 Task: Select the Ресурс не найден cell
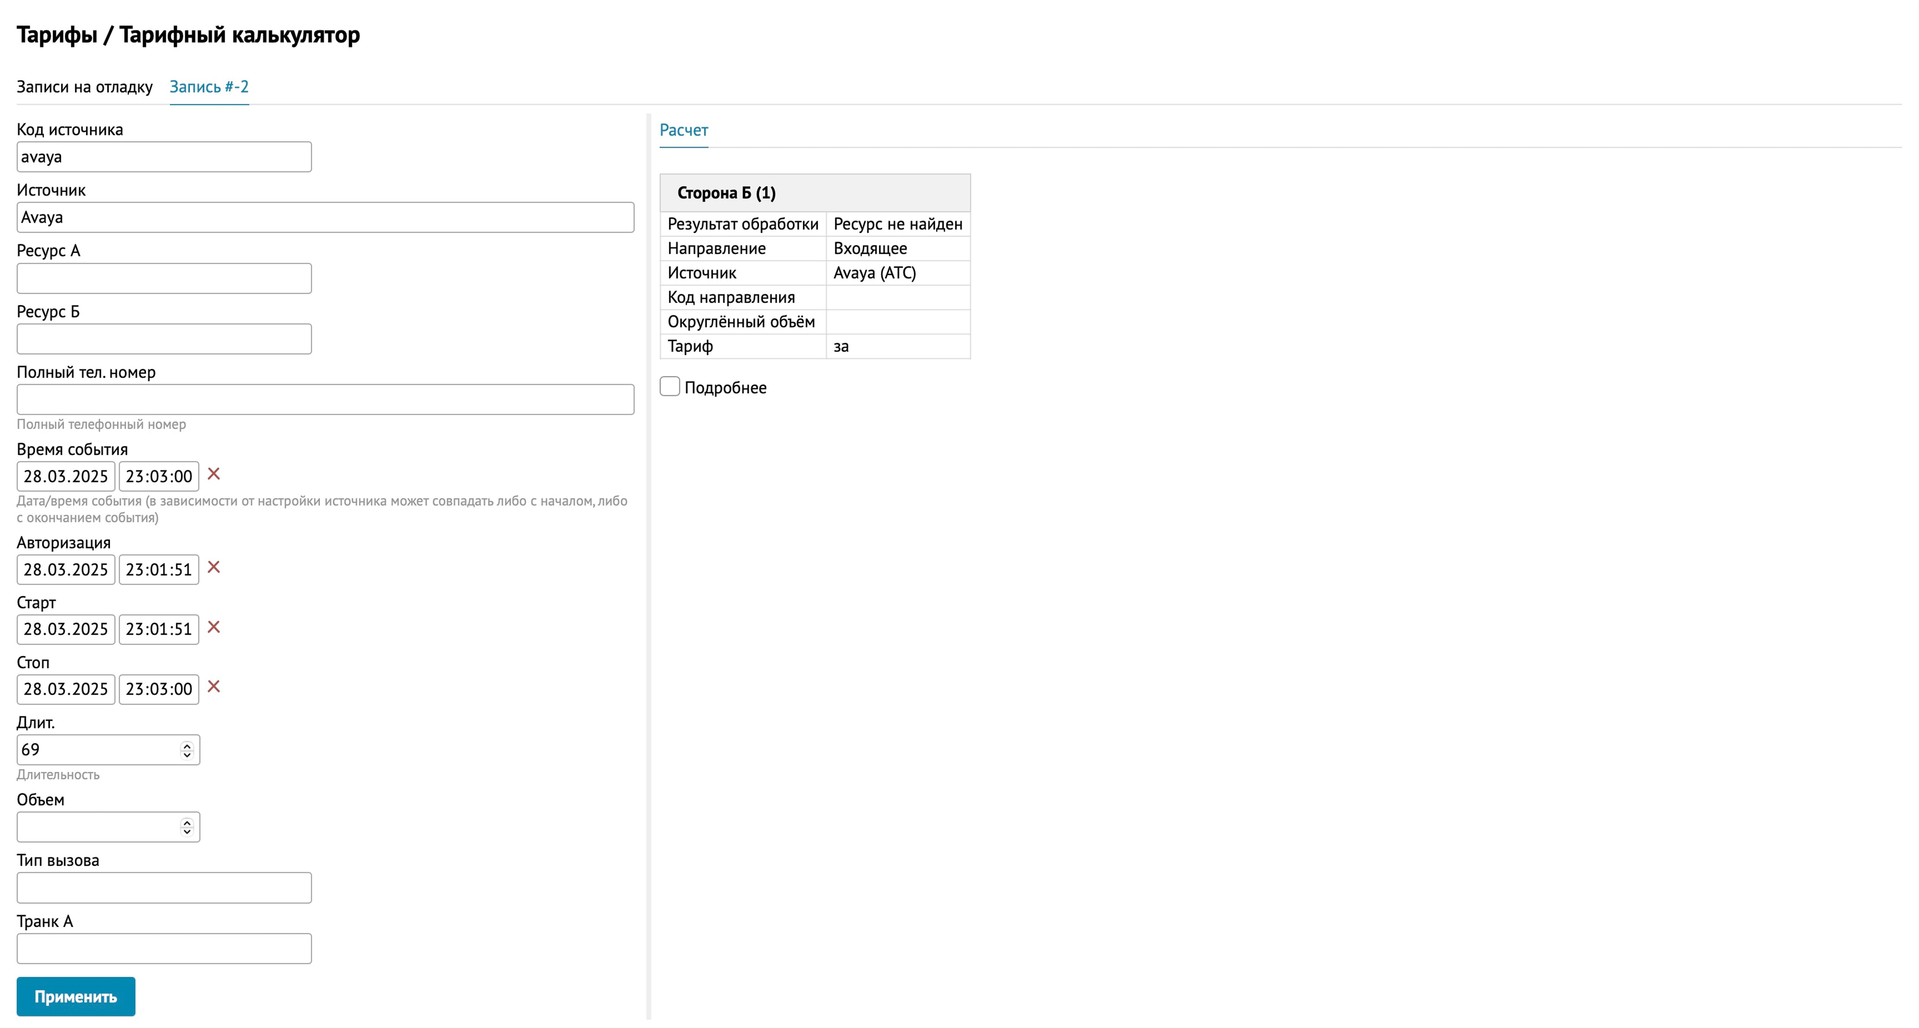[x=898, y=224]
